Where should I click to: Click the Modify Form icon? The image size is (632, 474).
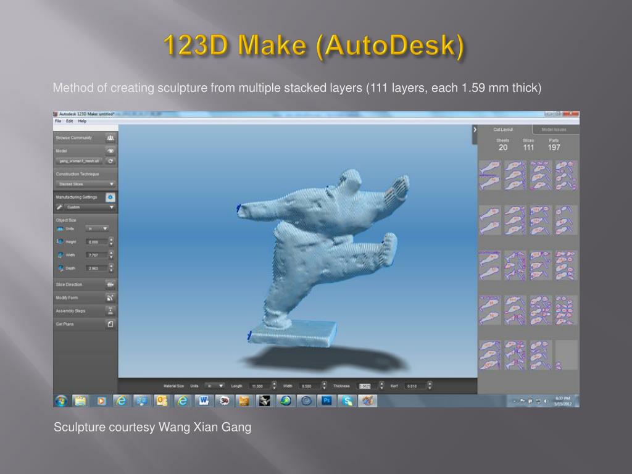point(110,298)
